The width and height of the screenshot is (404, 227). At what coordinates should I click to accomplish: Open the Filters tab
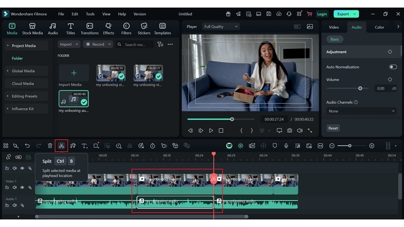click(126, 29)
